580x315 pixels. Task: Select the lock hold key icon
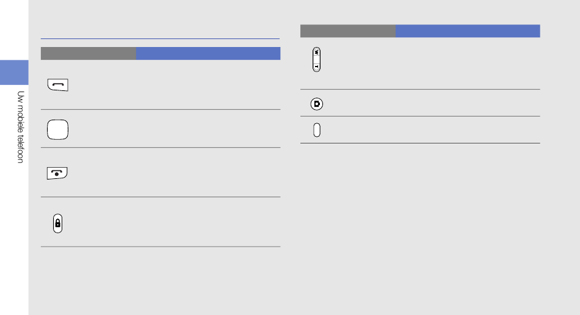click(58, 223)
